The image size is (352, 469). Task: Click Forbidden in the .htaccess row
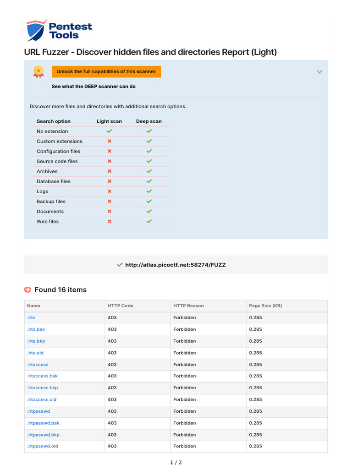pyautogui.click(x=185, y=365)
